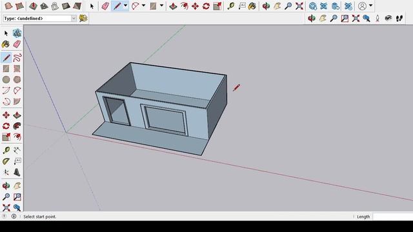Click the user account profile icon
The image size is (413, 232).
[x=362, y=6]
